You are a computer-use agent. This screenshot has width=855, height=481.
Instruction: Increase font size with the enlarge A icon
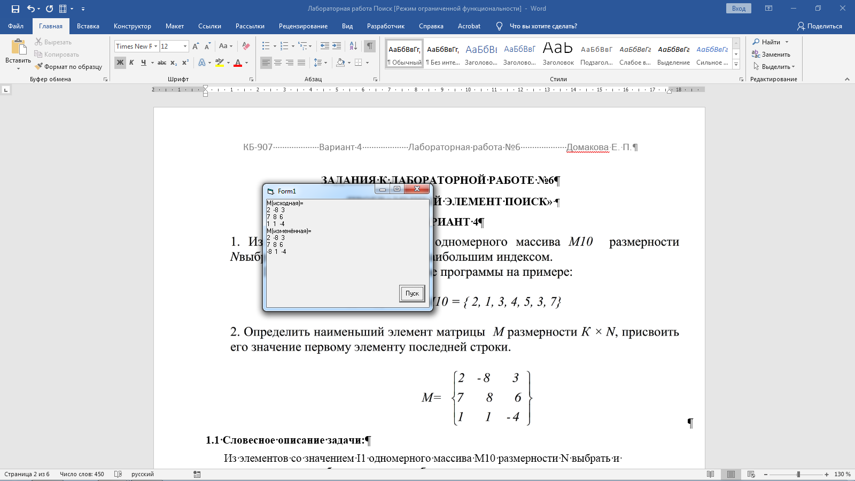(x=196, y=46)
